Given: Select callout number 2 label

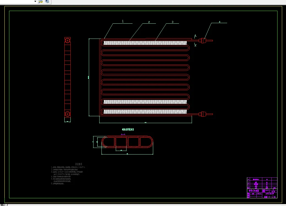Looking at the screenshot, I should [149, 22].
